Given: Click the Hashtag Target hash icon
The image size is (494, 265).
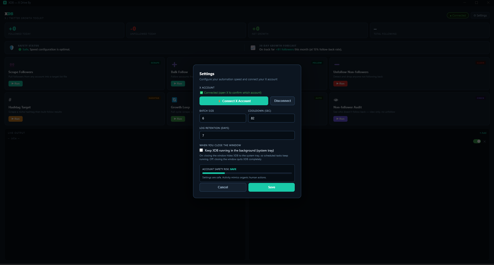Looking at the screenshot, I should [10, 100].
